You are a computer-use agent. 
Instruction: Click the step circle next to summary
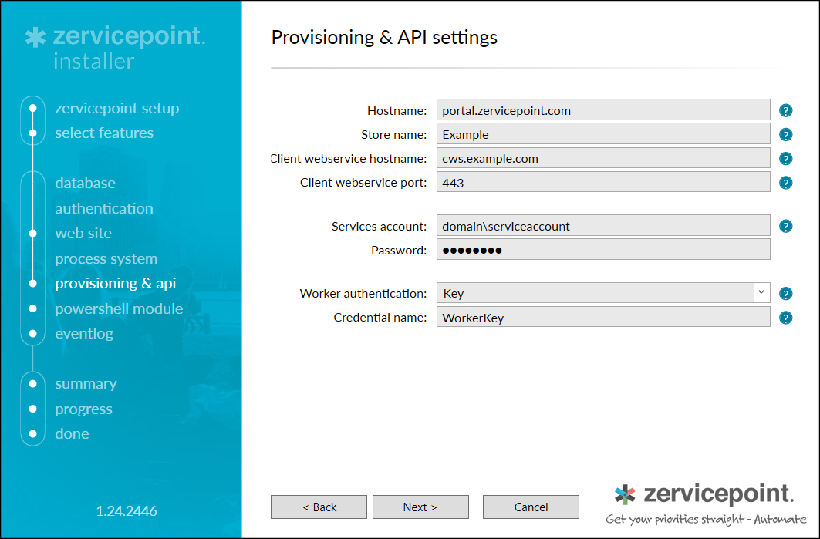32,383
